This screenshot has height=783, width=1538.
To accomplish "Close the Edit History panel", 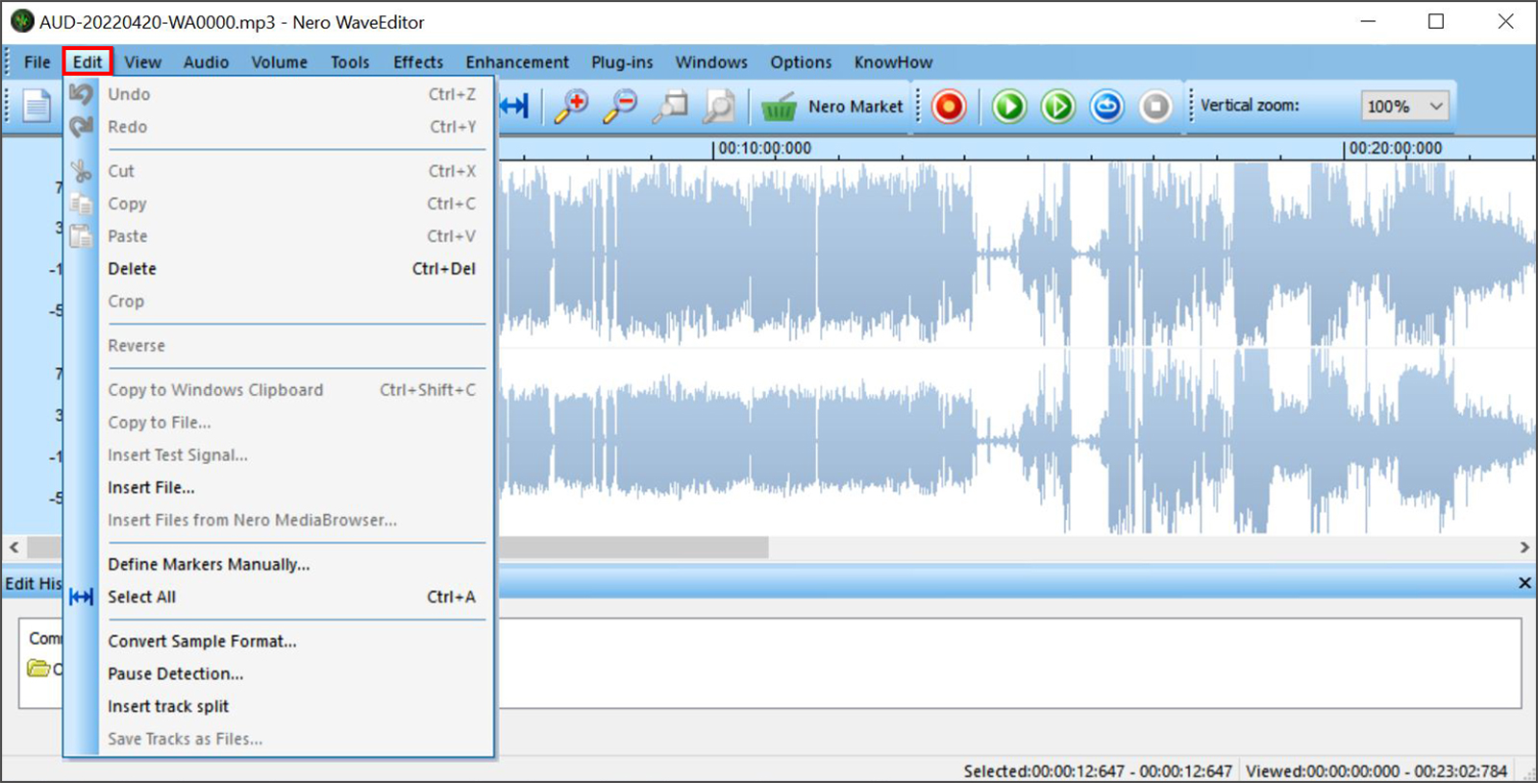I will [1525, 583].
